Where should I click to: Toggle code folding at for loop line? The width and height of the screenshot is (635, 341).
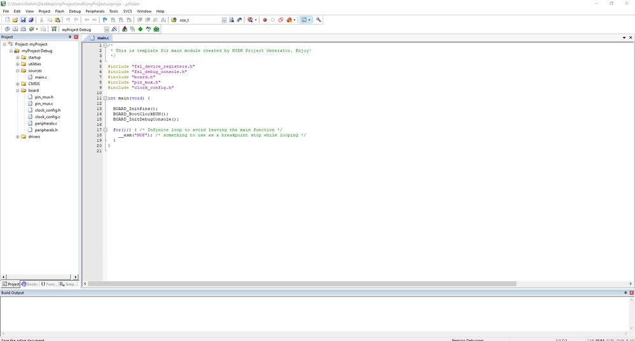pyautogui.click(x=105, y=130)
